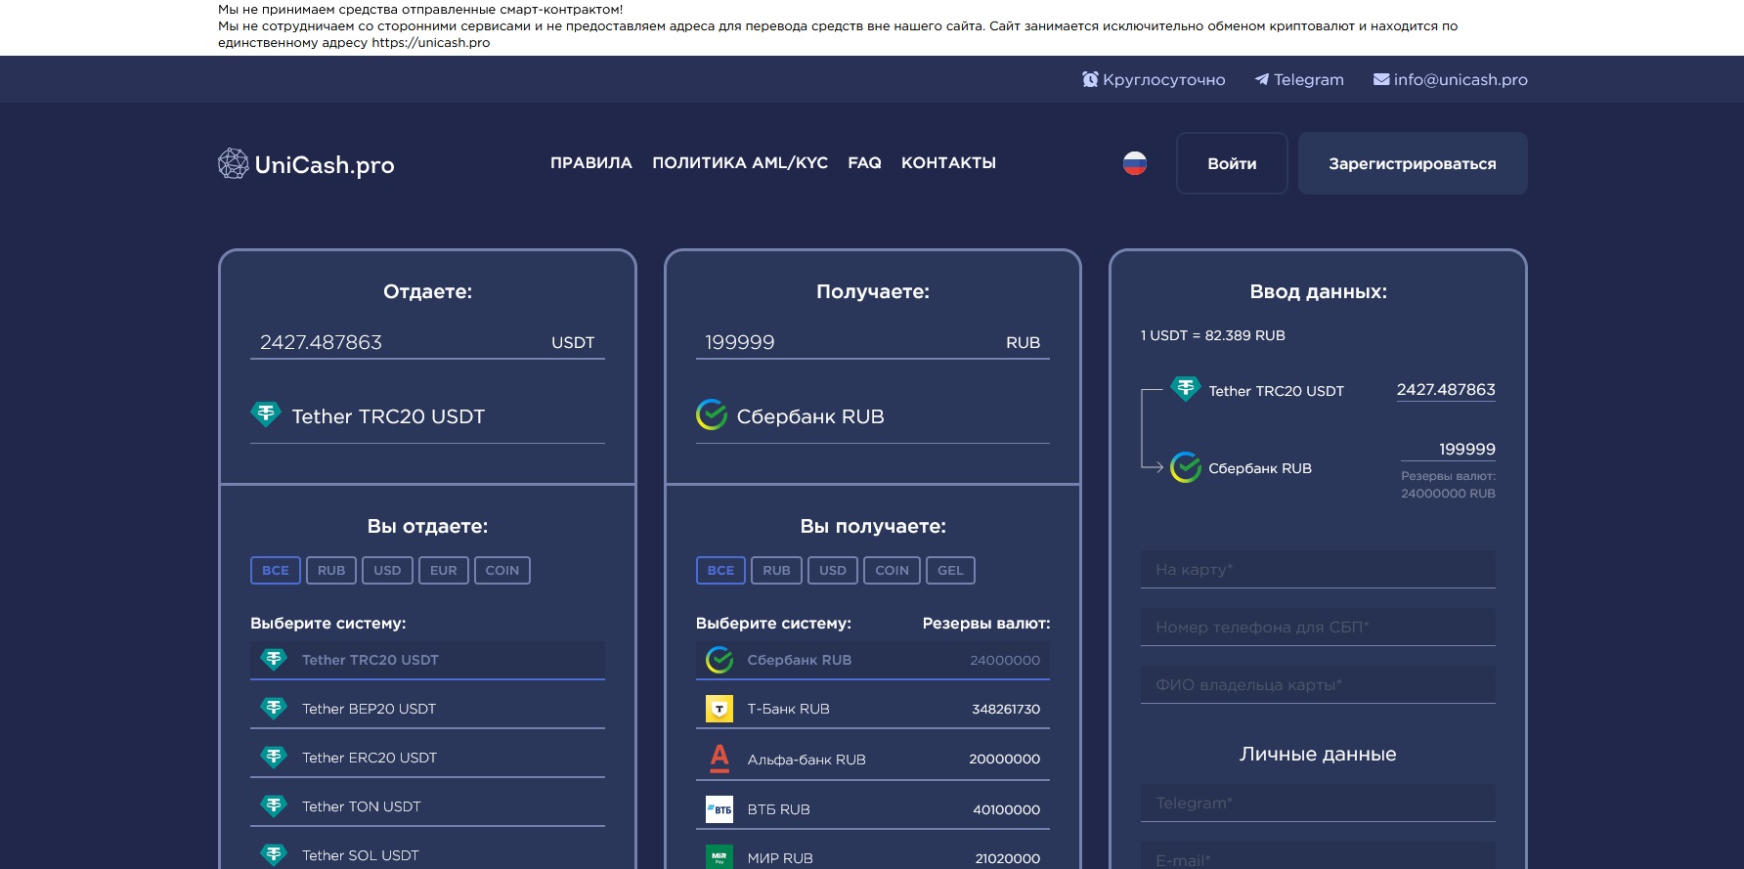Click the Russian flag language icon
The width and height of the screenshot is (1744, 869).
(x=1134, y=163)
